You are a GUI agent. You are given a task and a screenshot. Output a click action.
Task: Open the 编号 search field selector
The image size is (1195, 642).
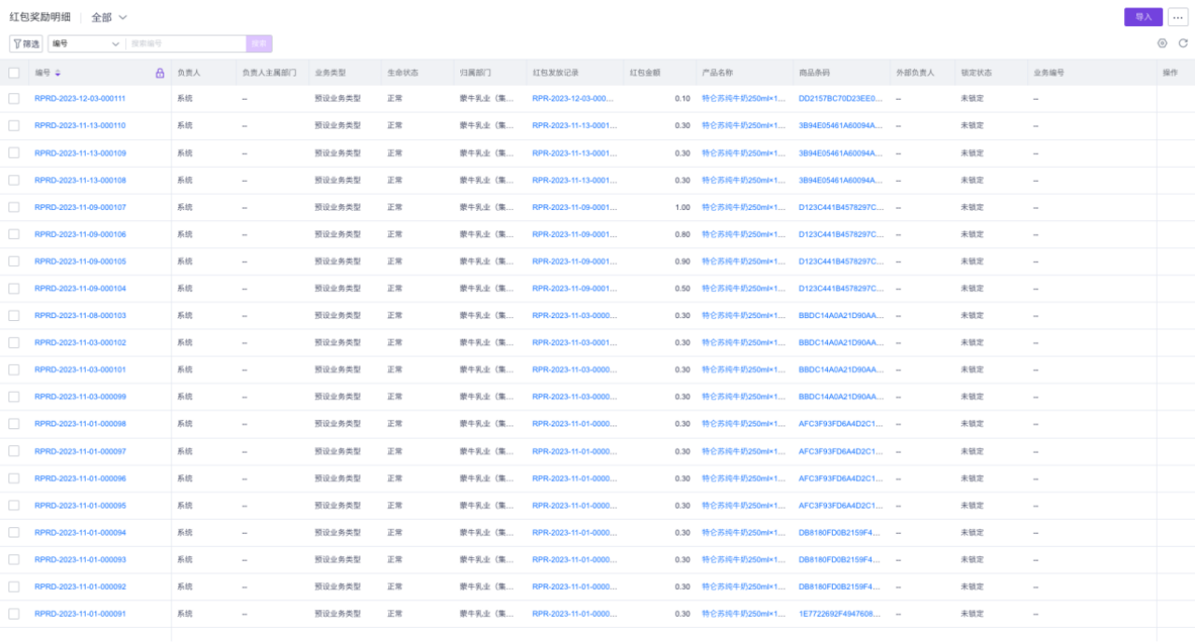pos(86,44)
